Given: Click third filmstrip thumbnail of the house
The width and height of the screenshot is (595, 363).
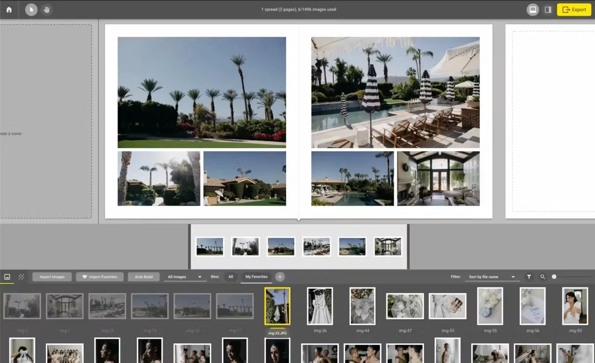Looking at the screenshot, I should pos(281,247).
